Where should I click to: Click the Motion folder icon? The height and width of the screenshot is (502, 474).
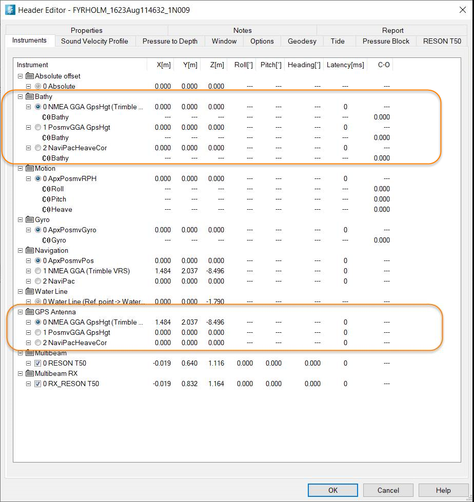pyautogui.click(x=29, y=168)
